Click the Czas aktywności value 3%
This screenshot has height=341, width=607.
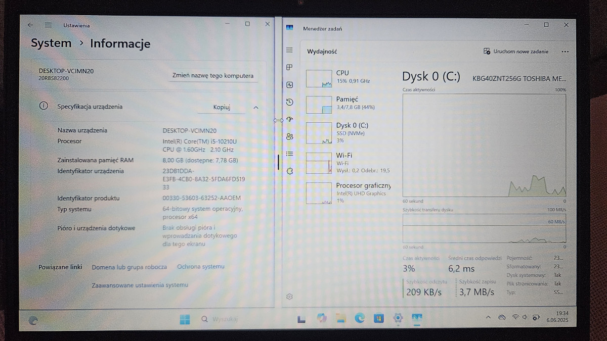point(409,269)
